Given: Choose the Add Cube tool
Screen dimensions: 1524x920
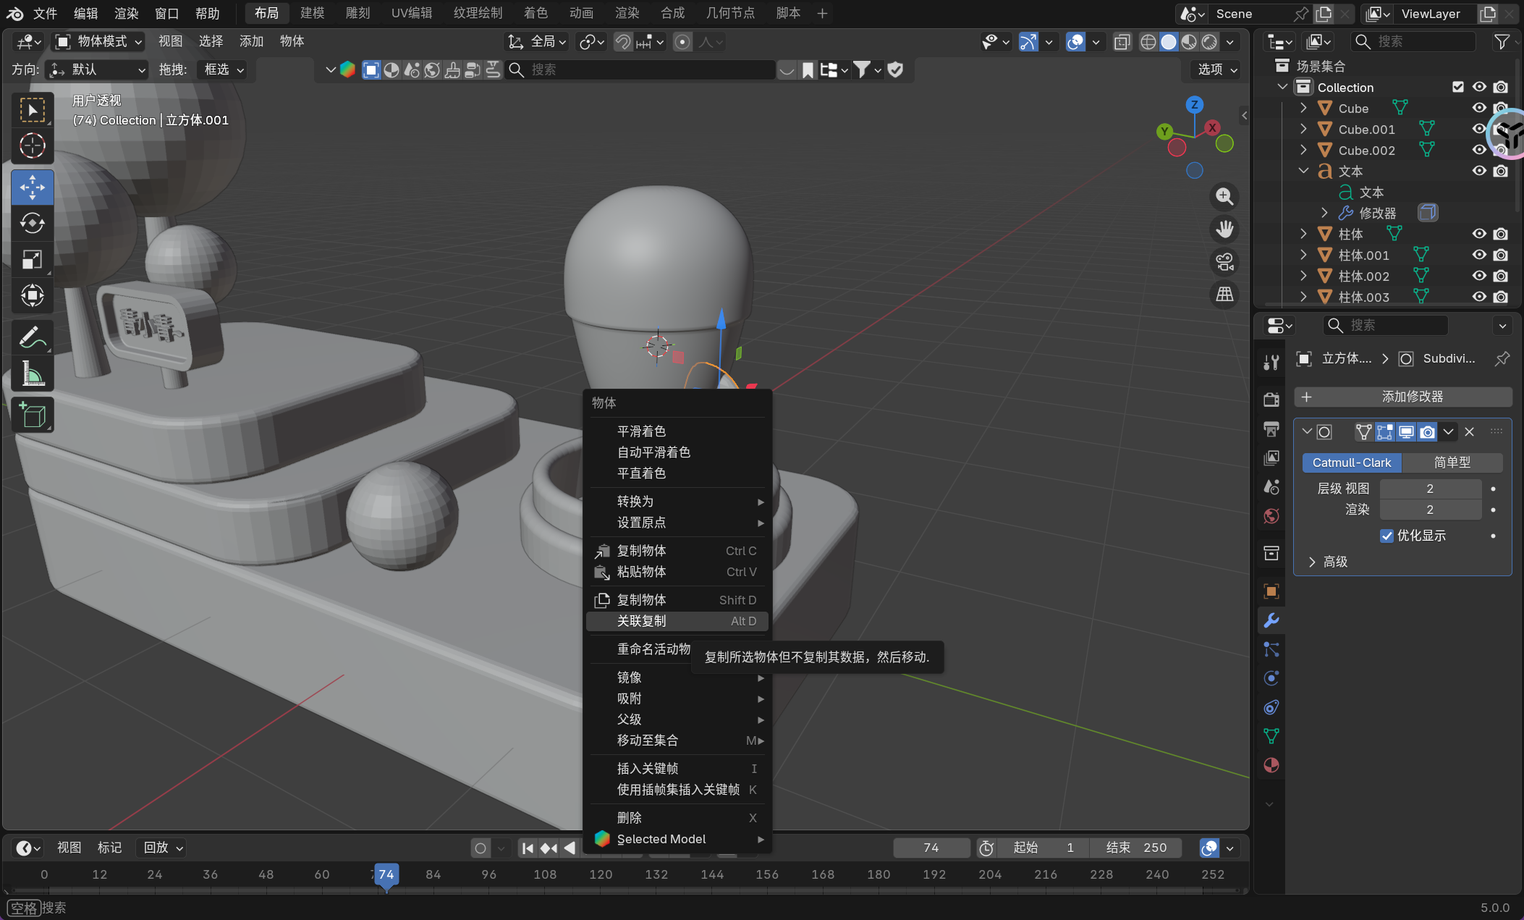Looking at the screenshot, I should (33, 415).
